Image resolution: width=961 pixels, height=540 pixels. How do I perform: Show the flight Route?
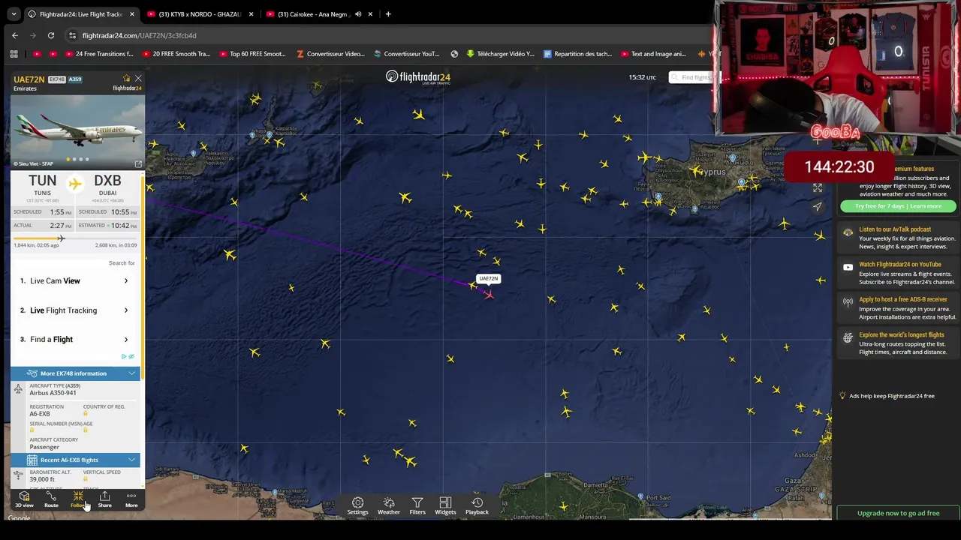51,499
